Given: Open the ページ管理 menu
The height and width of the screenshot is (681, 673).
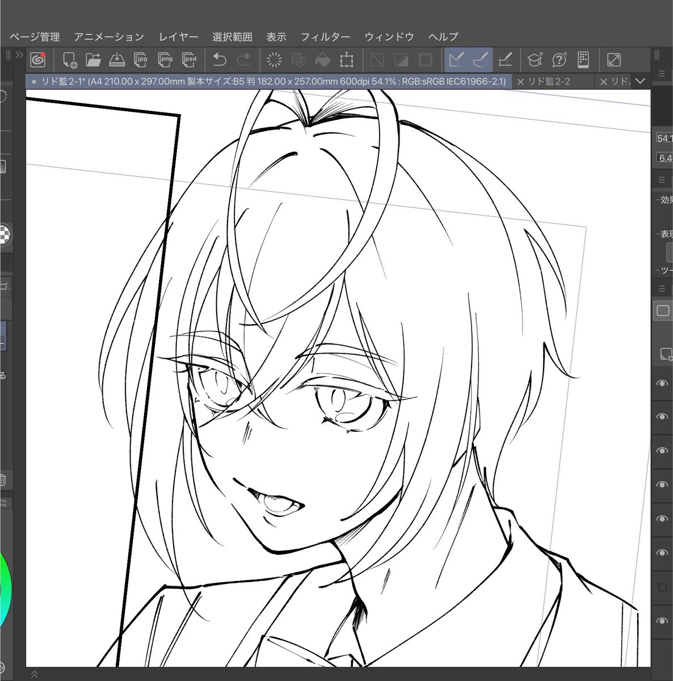Looking at the screenshot, I should 35,37.
